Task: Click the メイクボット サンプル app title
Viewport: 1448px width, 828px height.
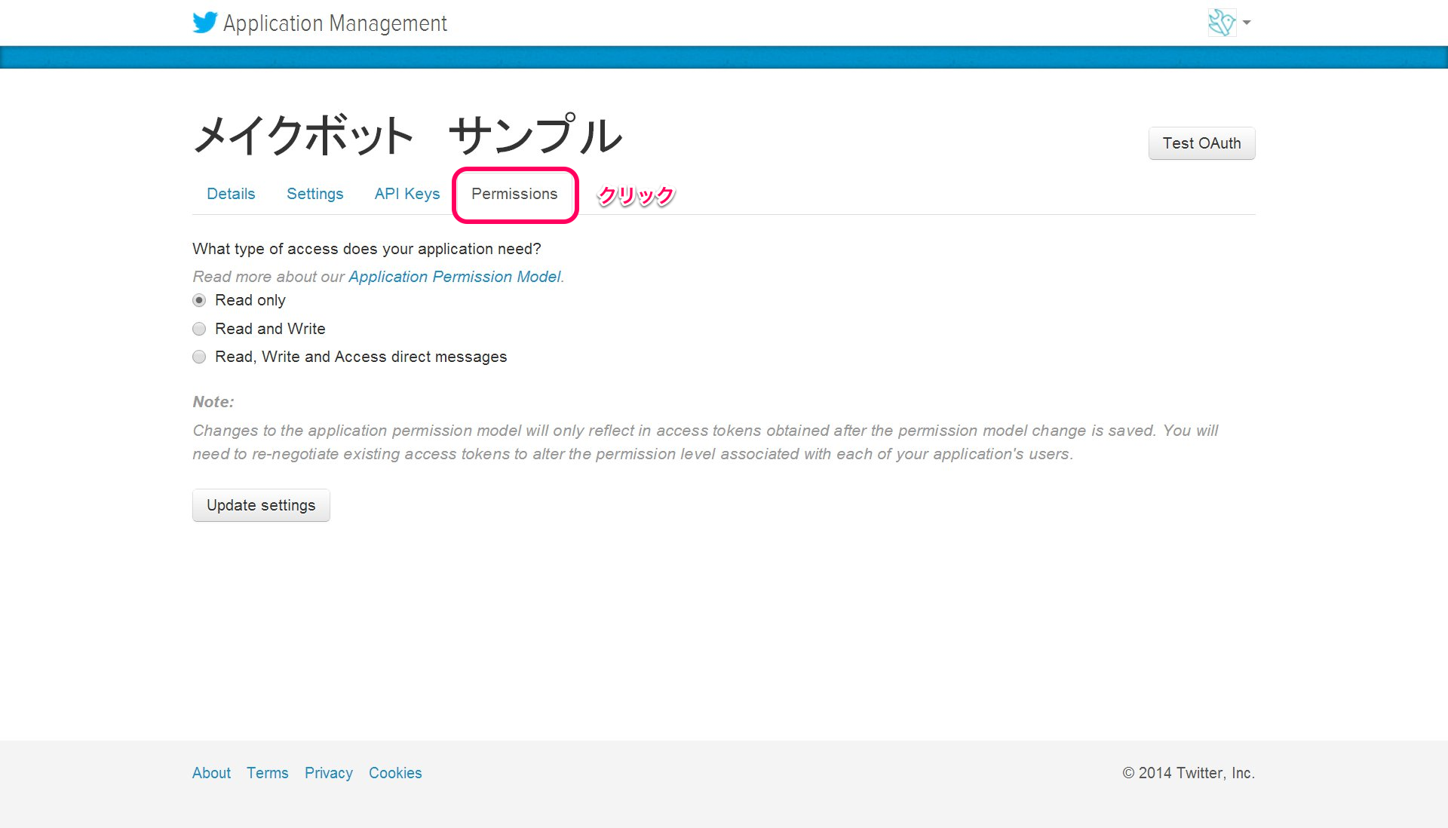Action: click(x=407, y=135)
